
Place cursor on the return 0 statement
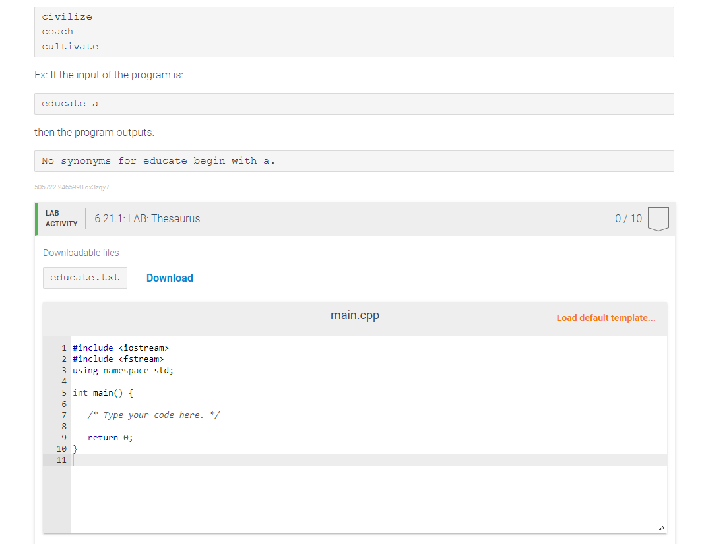(x=110, y=437)
